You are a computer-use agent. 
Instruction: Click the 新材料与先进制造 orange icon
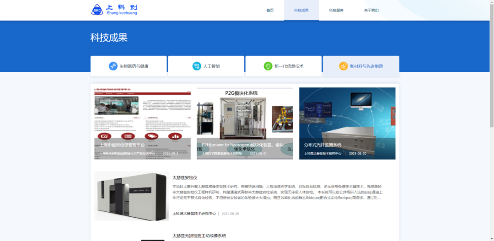pos(343,66)
